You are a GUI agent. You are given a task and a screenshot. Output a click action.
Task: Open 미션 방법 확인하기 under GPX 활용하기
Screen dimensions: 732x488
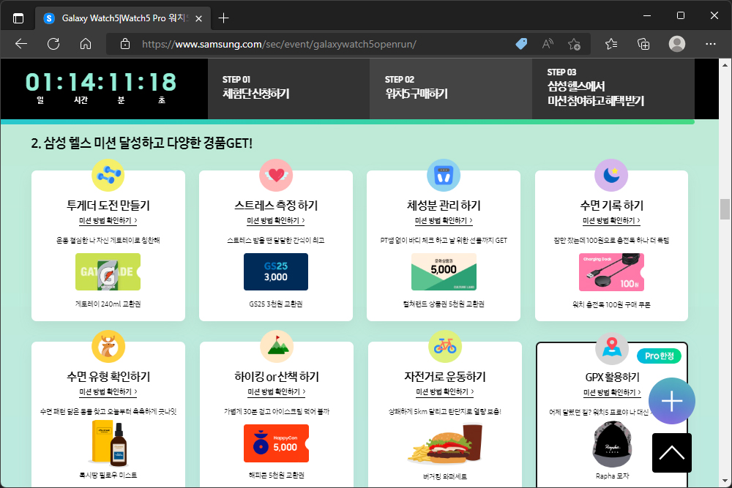coord(612,392)
